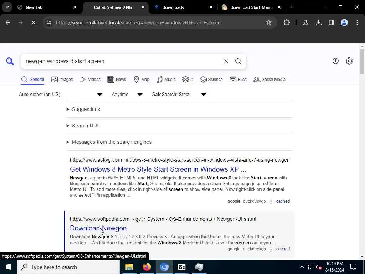
Task: Open options menu for softpedia result
Action: [x=271, y=249]
